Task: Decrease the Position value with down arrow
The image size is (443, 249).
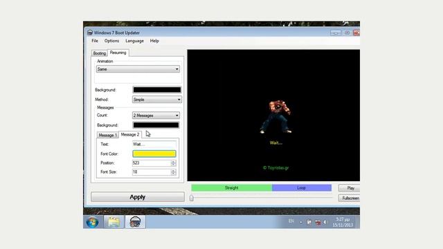Action: (174, 165)
